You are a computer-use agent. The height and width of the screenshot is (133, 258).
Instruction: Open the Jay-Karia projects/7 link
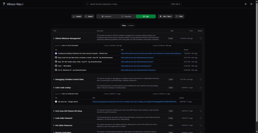[x=136, y=66]
